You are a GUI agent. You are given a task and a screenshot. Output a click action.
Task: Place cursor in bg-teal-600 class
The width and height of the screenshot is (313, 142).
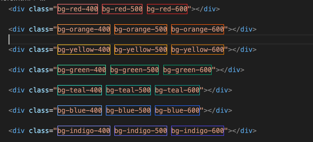(x=177, y=90)
